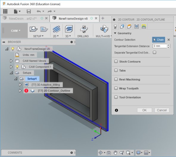Click the 2D milling toolpath icon
176x157 pixels.
click(57, 29)
